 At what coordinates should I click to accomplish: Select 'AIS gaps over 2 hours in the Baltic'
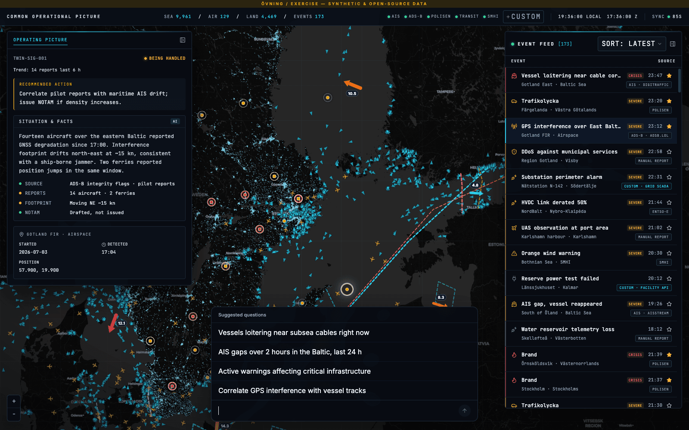[x=344, y=352]
